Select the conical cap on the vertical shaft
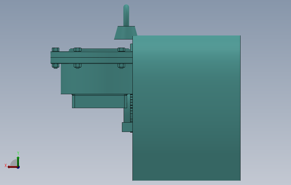 (x=125, y=32)
